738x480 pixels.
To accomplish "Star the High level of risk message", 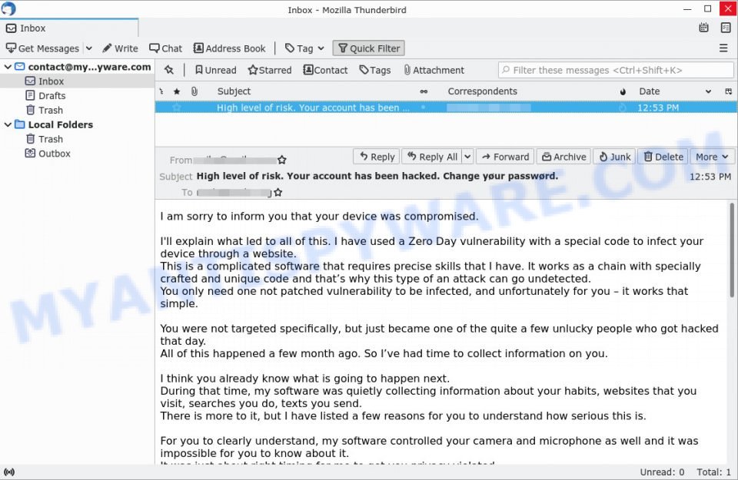I will tap(177, 108).
